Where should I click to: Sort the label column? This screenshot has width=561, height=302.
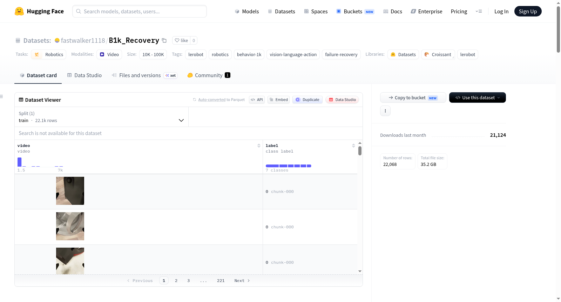[353, 146]
